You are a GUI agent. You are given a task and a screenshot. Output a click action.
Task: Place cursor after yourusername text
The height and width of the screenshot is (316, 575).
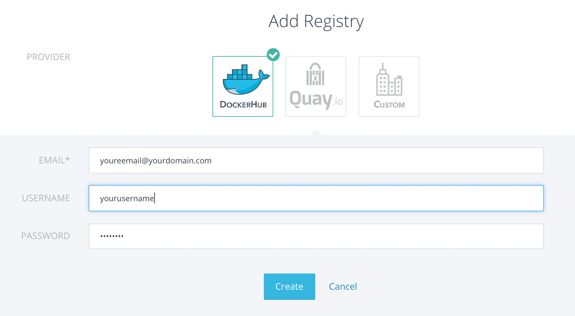pyautogui.click(x=155, y=198)
